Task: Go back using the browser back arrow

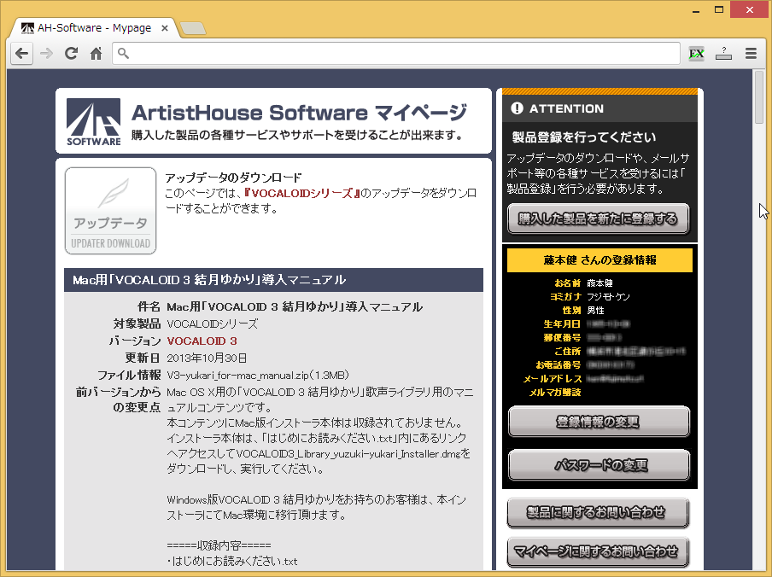Action: [21, 53]
